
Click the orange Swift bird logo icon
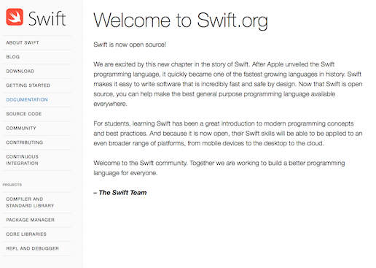(x=15, y=17)
